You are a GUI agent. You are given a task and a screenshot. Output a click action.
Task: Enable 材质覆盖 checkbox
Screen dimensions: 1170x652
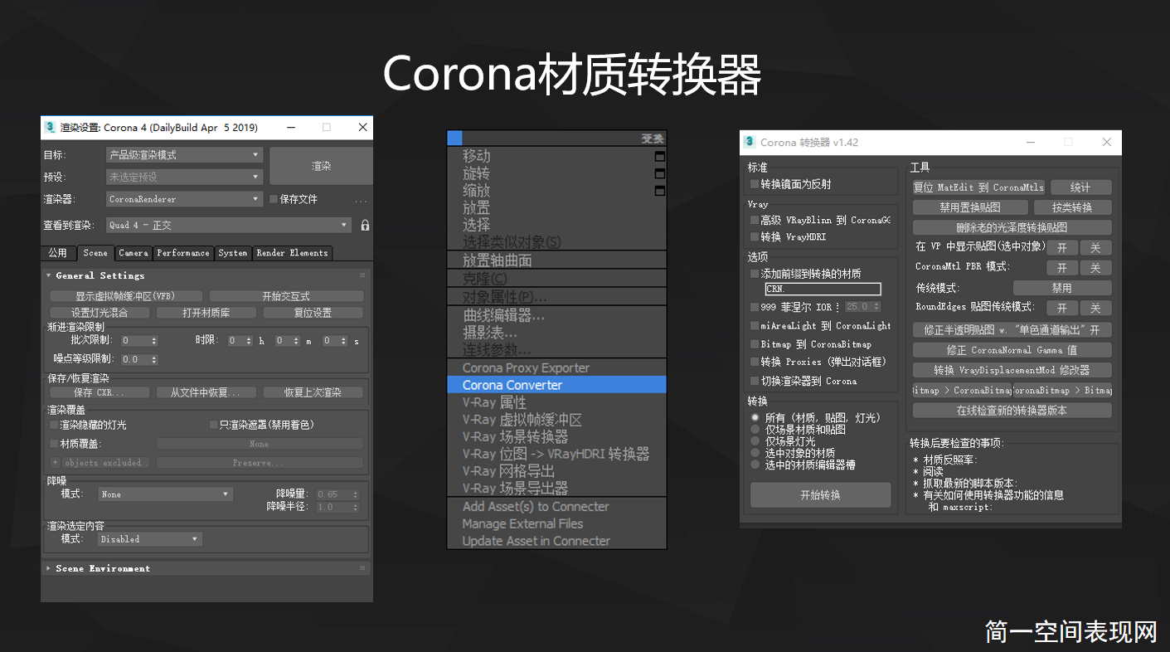[x=54, y=444]
